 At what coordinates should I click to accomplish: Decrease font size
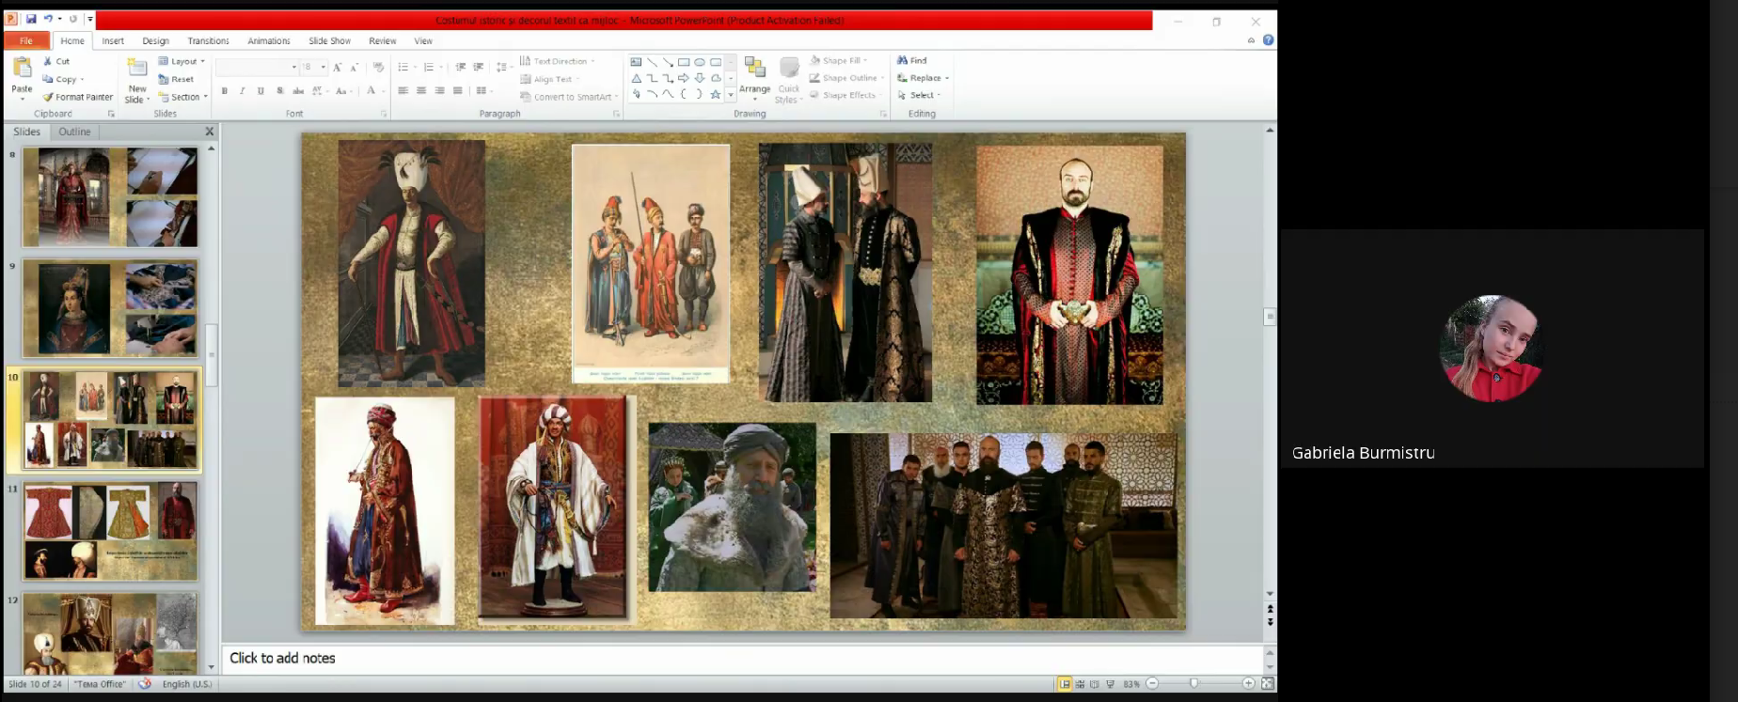pyautogui.click(x=355, y=67)
